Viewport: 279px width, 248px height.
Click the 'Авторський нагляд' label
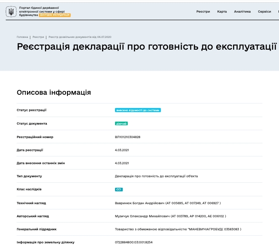click(x=33, y=216)
